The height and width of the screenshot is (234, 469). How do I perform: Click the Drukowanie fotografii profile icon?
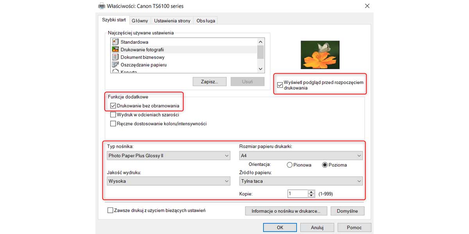115,50
